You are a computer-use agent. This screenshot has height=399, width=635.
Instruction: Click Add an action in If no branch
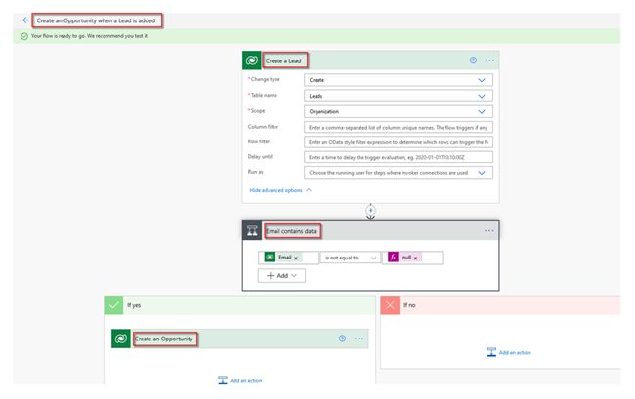pos(508,352)
